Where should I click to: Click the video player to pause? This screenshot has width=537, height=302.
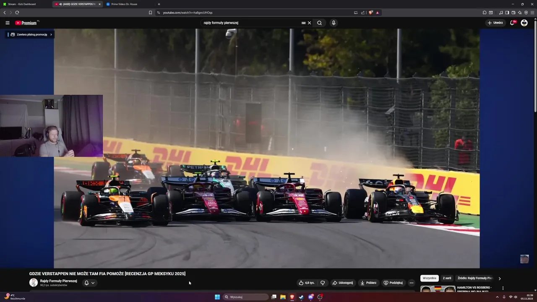267,148
